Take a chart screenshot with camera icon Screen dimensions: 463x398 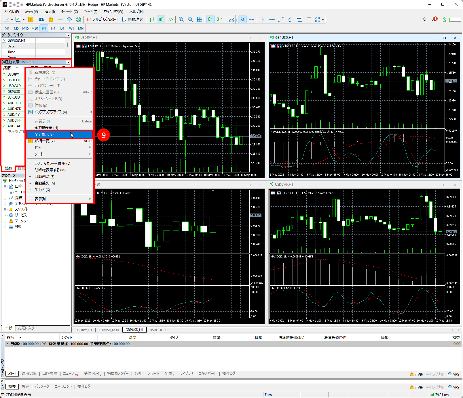(x=231, y=20)
